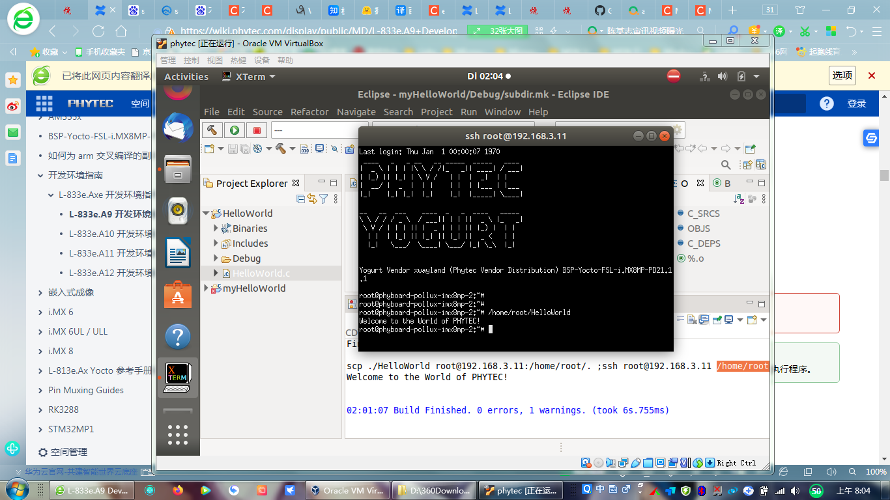Click the Rhythmbox speaker dock icon
The height and width of the screenshot is (500, 890).
[178, 210]
